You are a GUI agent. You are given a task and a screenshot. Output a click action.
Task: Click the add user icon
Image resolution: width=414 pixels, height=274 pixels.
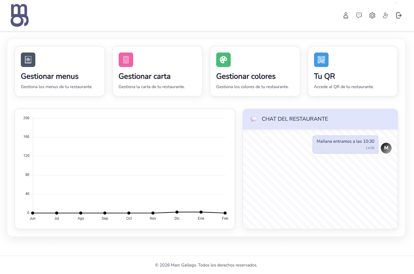pyautogui.click(x=386, y=15)
